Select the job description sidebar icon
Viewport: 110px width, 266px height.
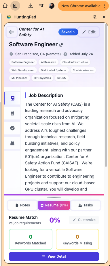pyautogui.click(x=13, y=98)
